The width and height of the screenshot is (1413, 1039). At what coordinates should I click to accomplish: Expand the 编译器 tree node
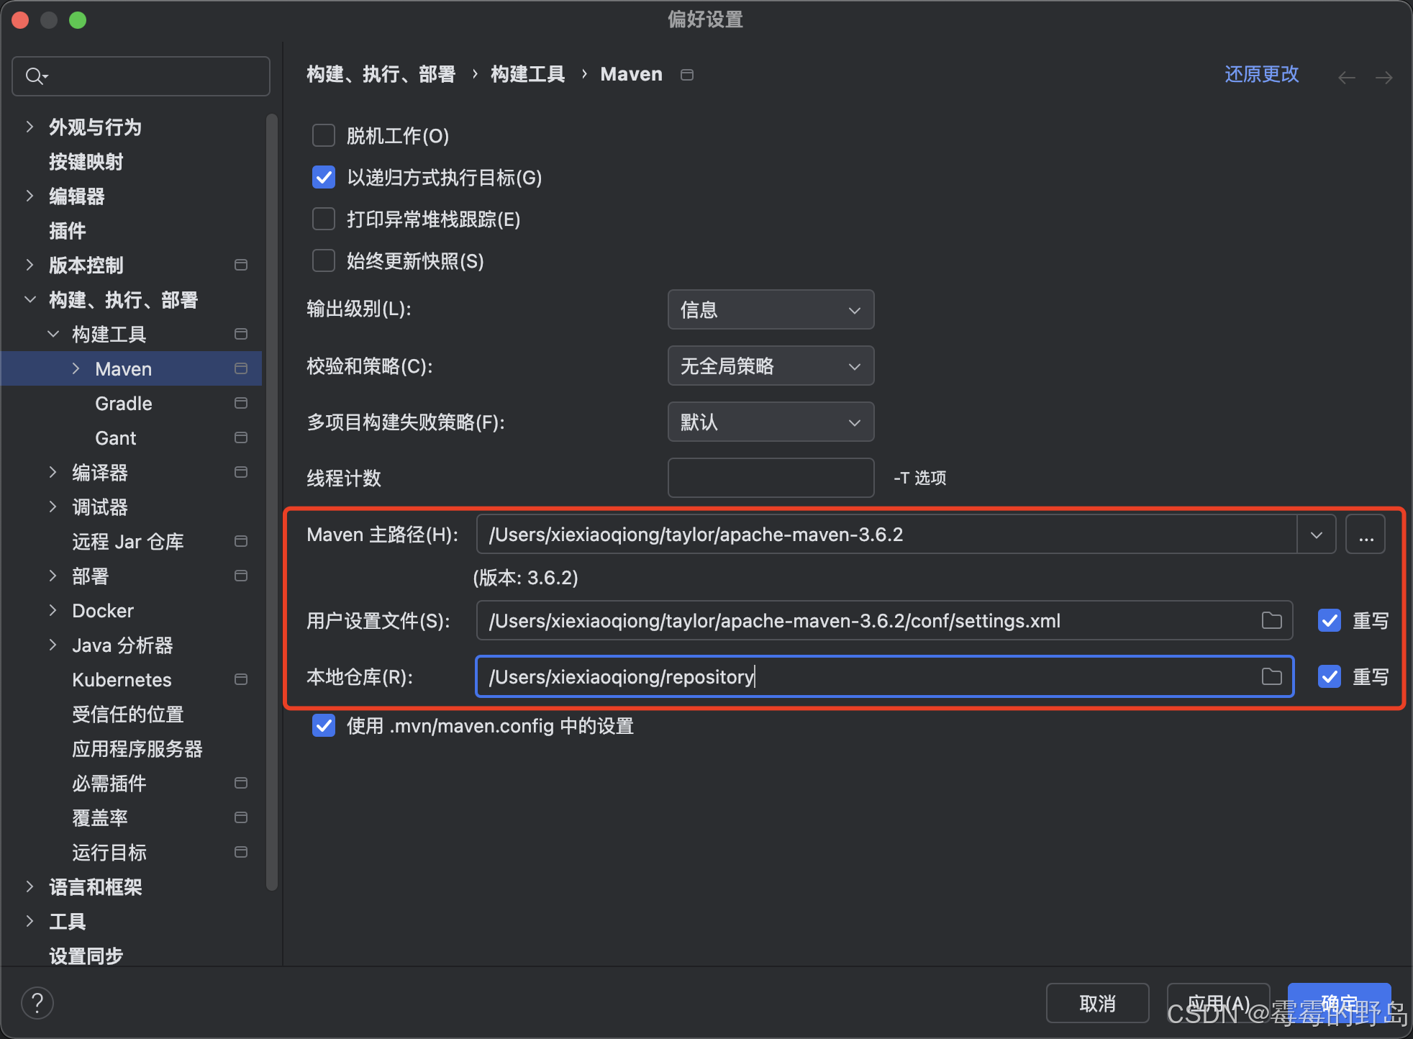point(53,472)
